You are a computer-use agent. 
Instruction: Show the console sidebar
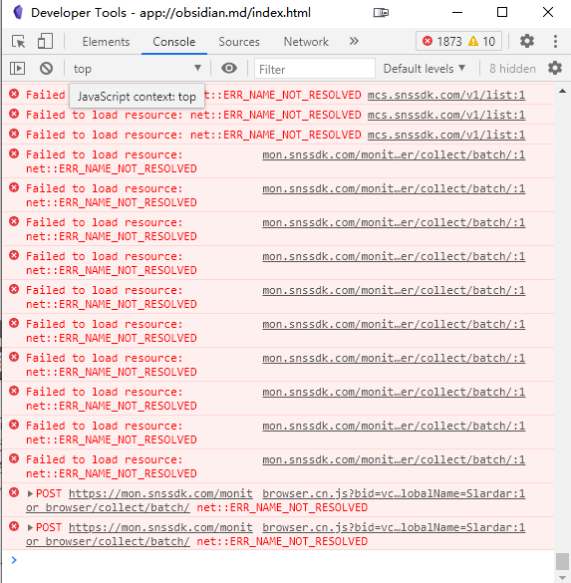[18, 69]
